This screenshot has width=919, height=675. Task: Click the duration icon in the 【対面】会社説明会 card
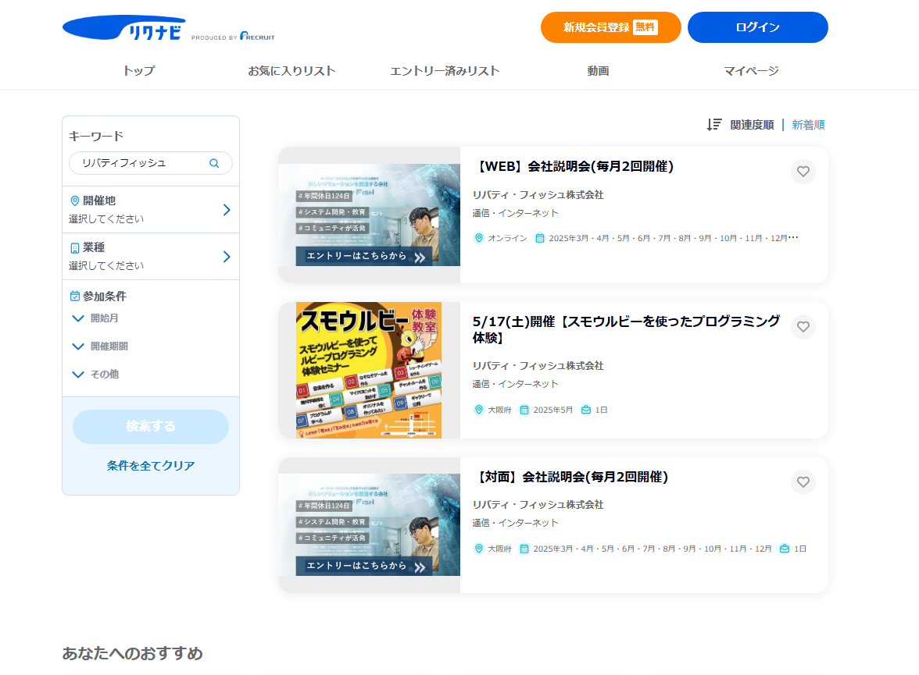coord(785,549)
